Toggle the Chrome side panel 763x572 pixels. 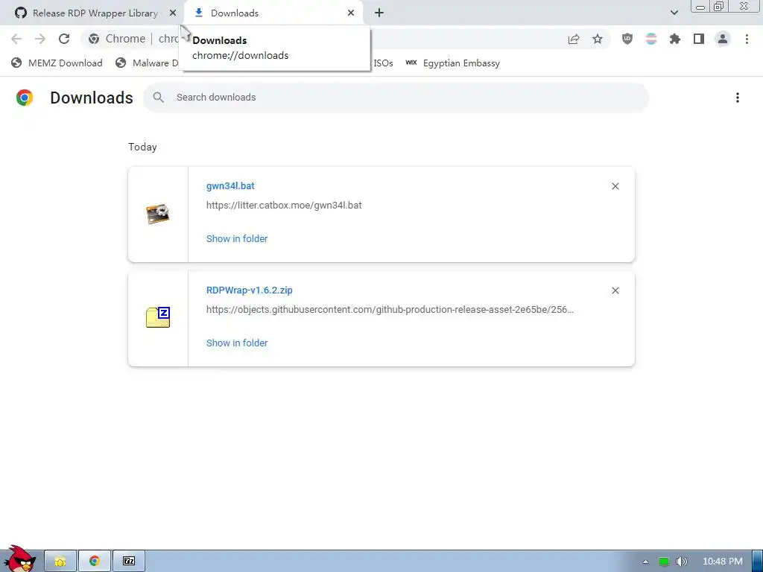699,39
